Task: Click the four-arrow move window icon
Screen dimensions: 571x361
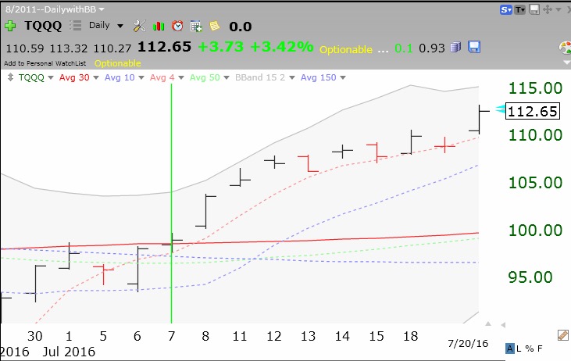Action: [x=548, y=9]
